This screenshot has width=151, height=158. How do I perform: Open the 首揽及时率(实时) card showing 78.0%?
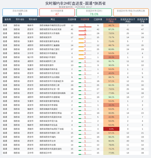click(94, 12)
